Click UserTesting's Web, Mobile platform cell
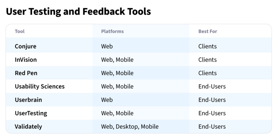277x139 pixels. (x=117, y=113)
